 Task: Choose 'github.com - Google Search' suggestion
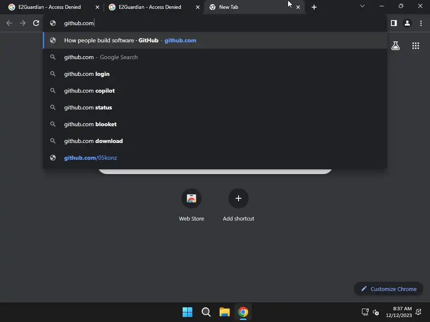coord(215,57)
